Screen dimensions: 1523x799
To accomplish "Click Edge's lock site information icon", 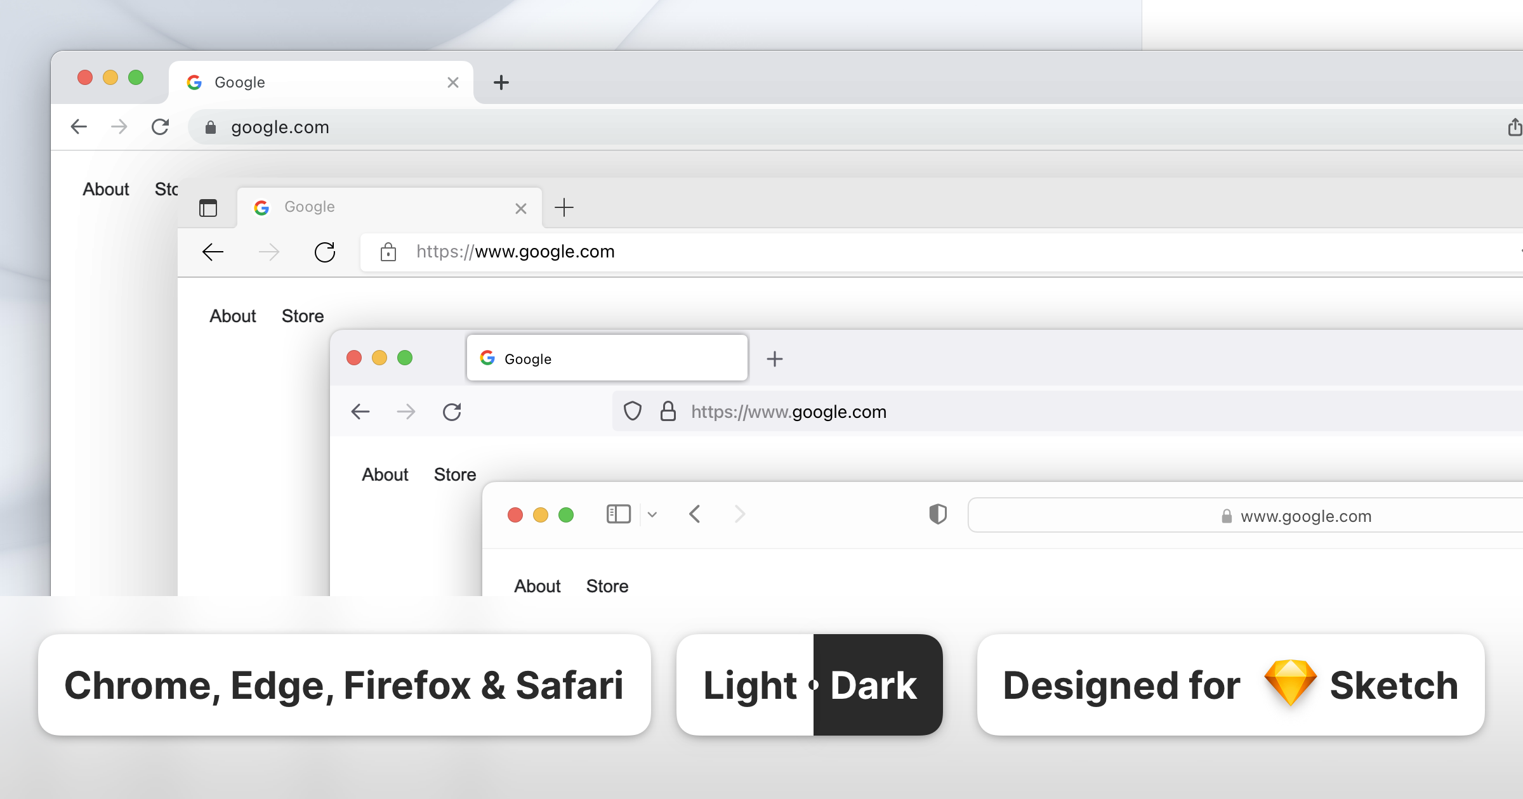I will [x=388, y=252].
